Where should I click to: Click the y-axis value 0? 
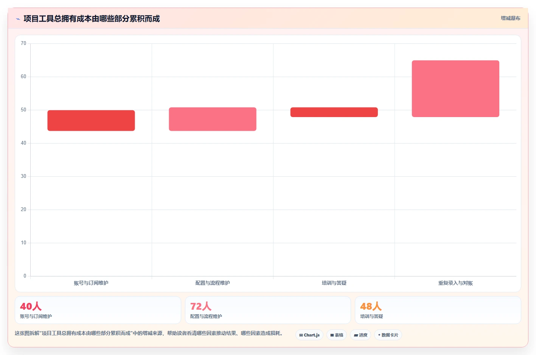tap(25, 276)
